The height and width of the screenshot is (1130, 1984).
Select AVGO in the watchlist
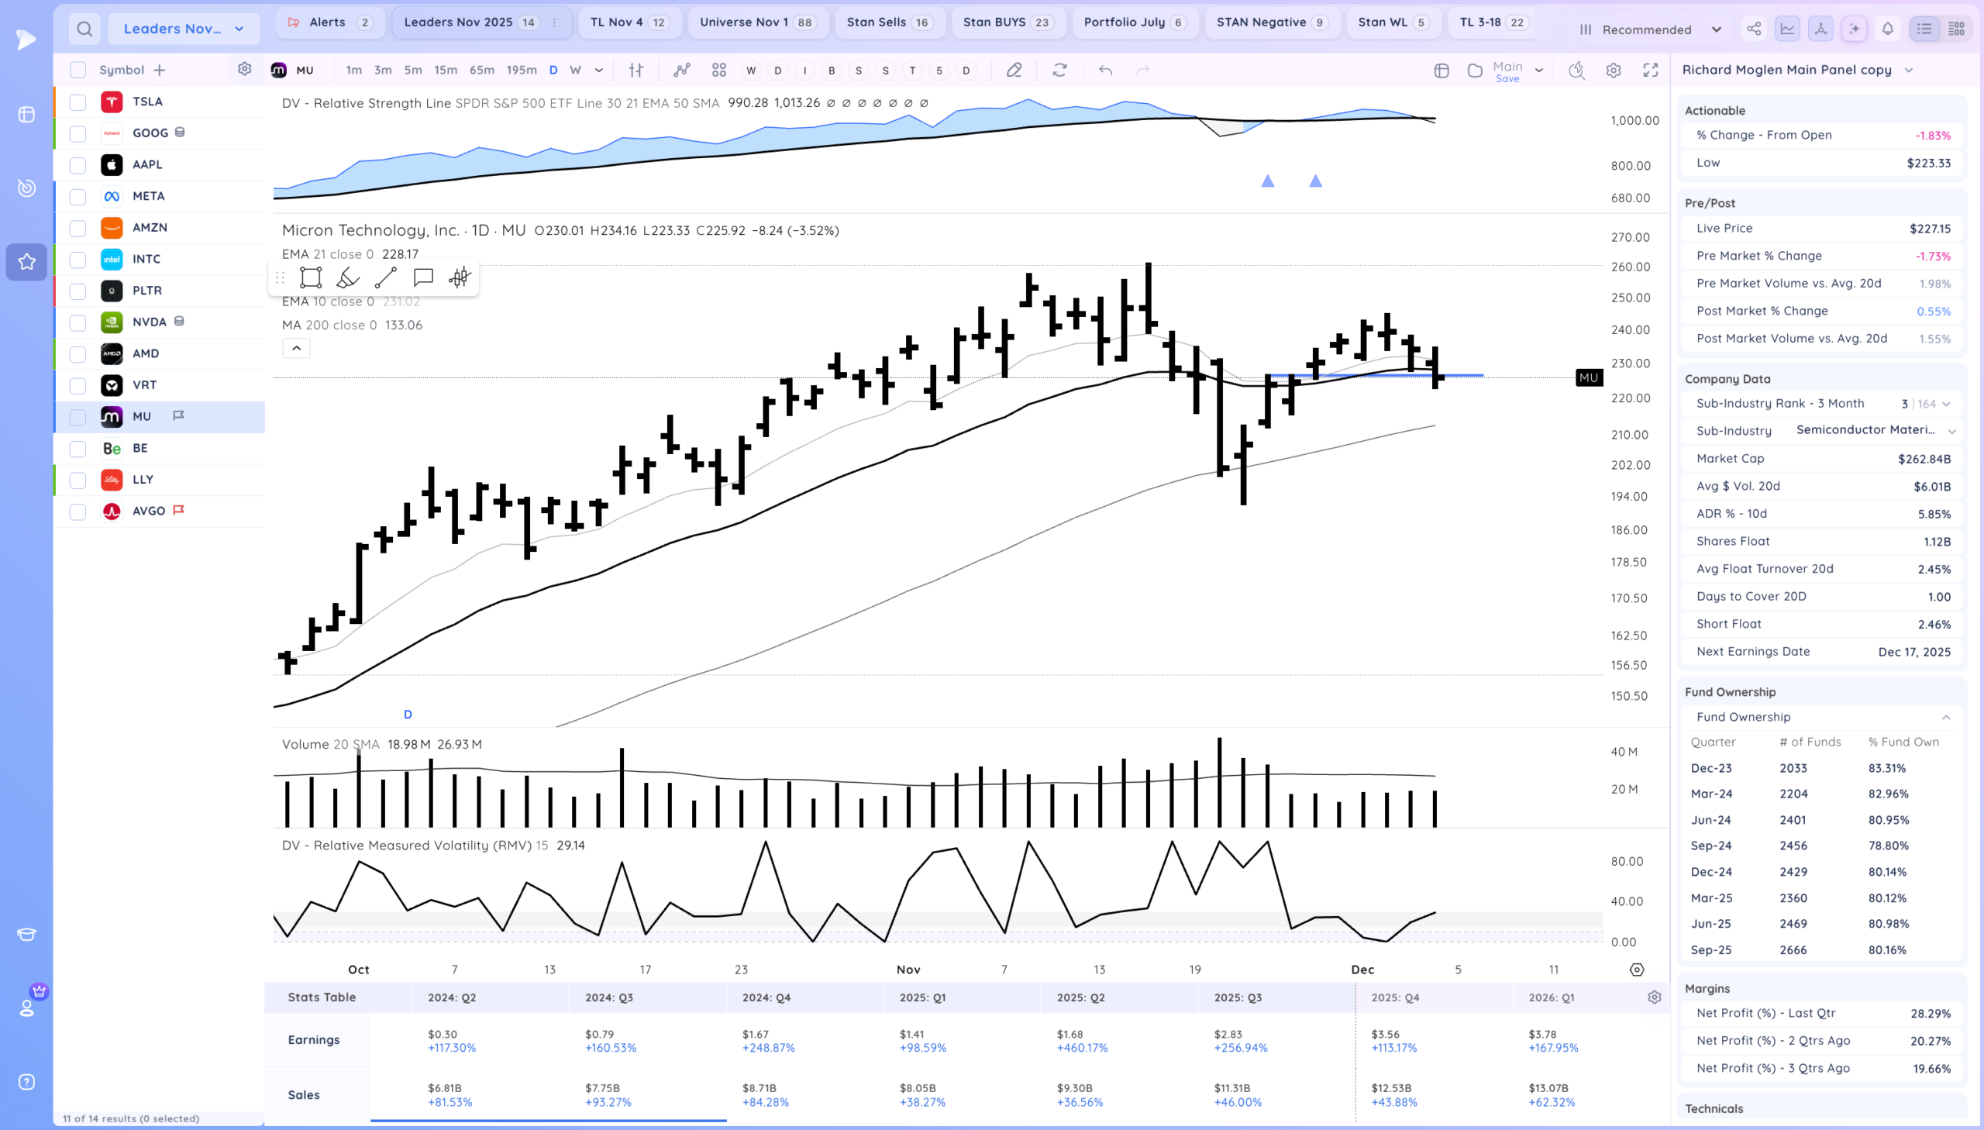148,512
